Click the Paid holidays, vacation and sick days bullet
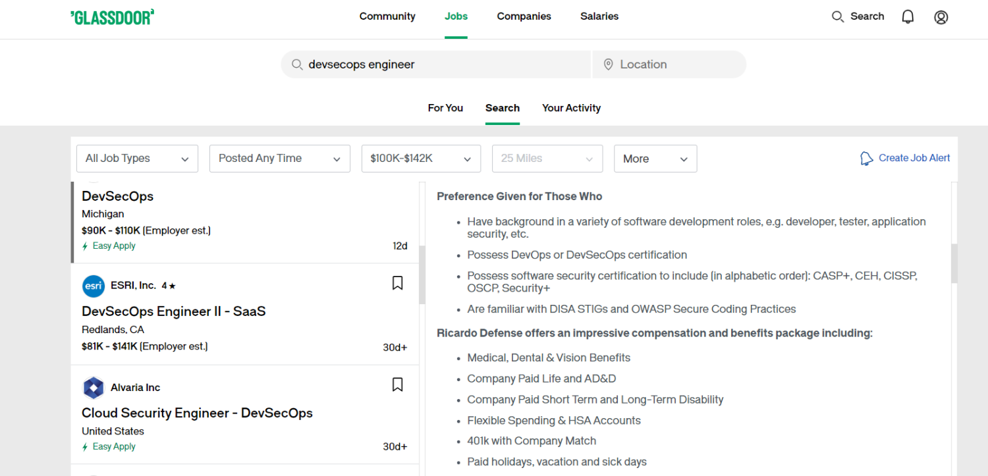Viewport: 988px width, 476px height. pos(557,462)
